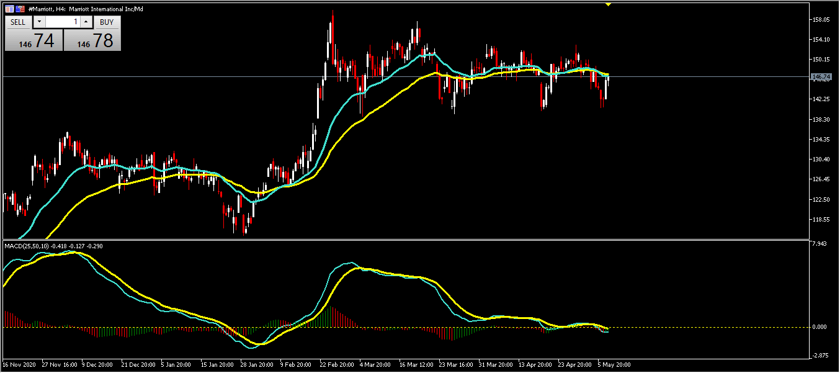
Task: Decrease trade volume with the down arrow
Action: (x=38, y=22)
